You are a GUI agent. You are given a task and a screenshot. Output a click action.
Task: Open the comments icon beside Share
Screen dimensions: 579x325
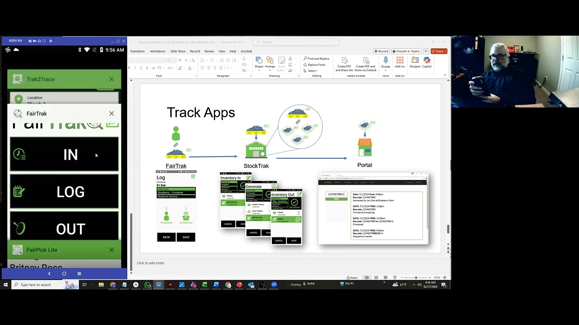tap(426, 51)
